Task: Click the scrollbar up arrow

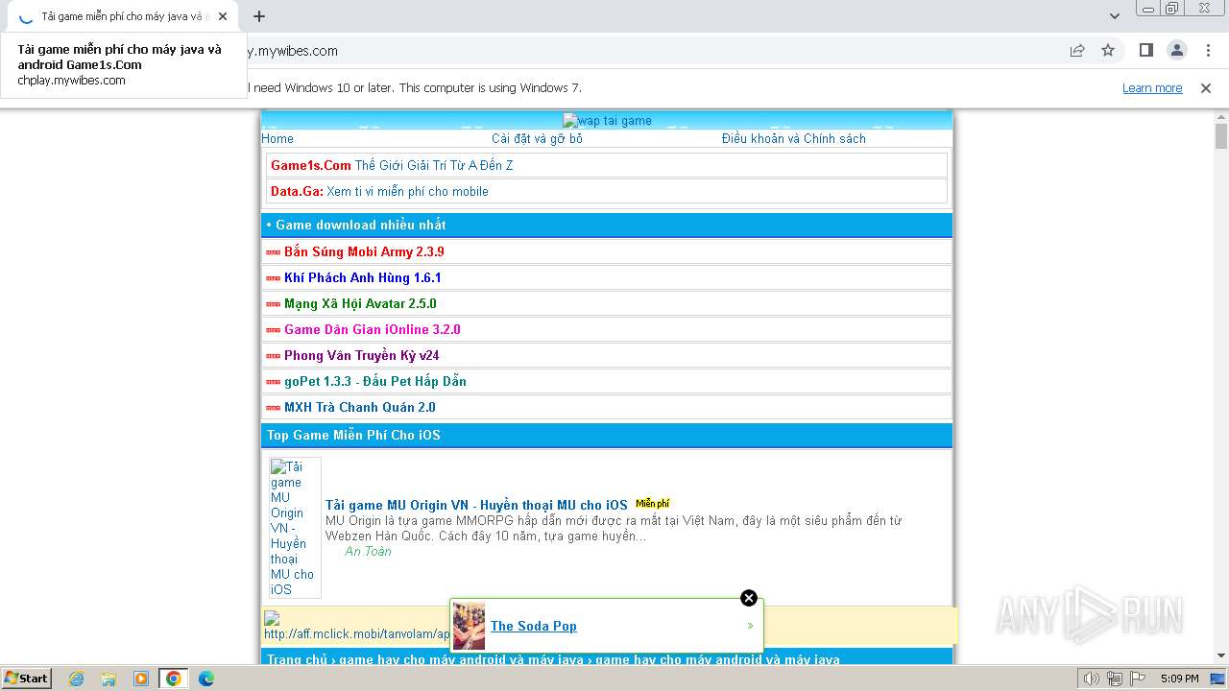Action: tap(1221, 117)
